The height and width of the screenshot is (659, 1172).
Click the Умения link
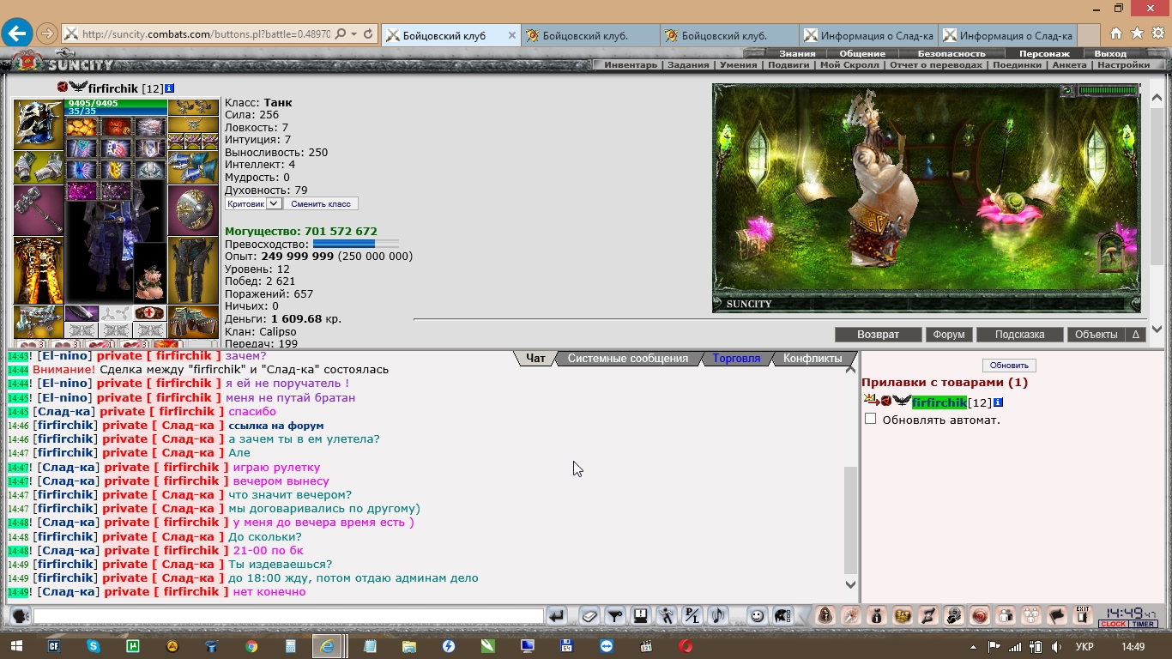point(739,65)
